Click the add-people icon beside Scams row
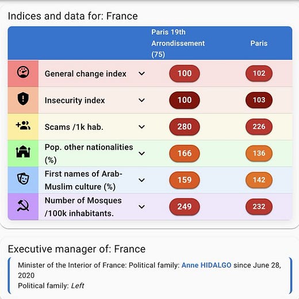Image resolution: width=299 pixels, height=299 pixels. point(23,125)
